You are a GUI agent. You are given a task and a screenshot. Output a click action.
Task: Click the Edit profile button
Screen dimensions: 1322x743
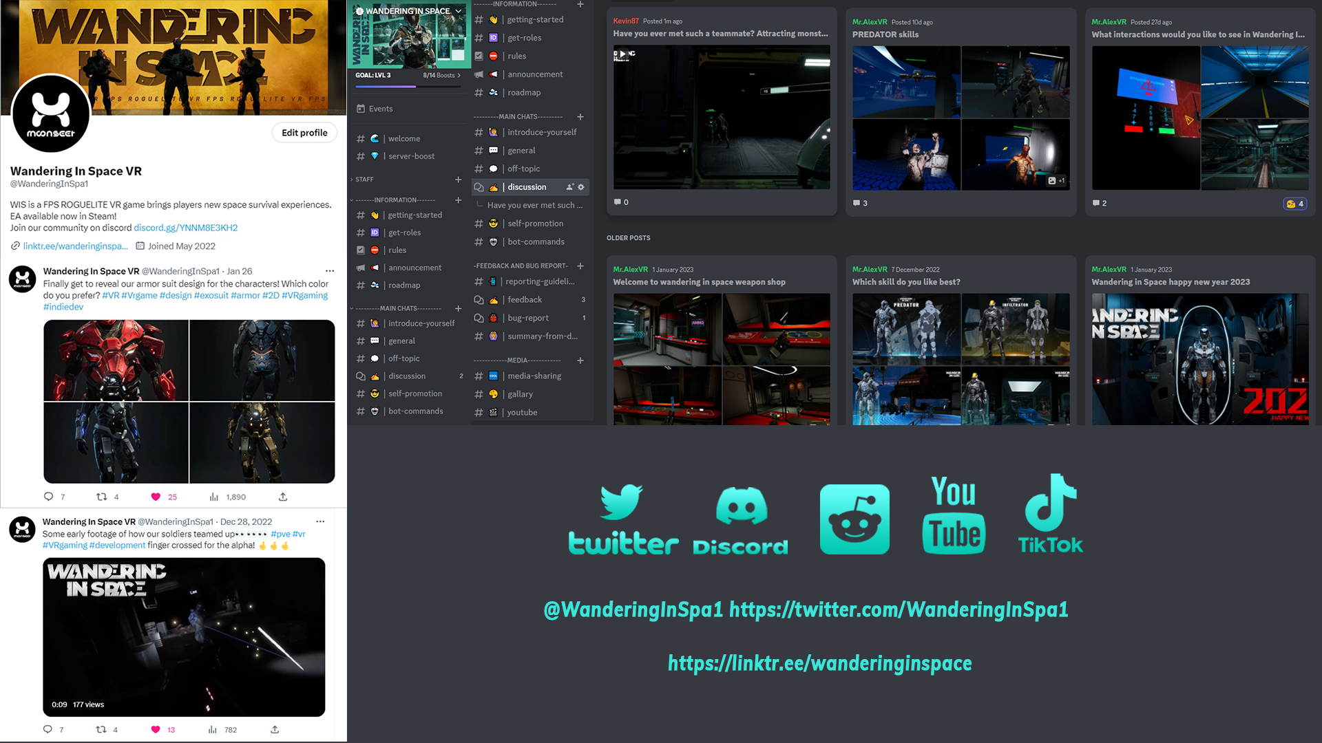pos(304,133)
